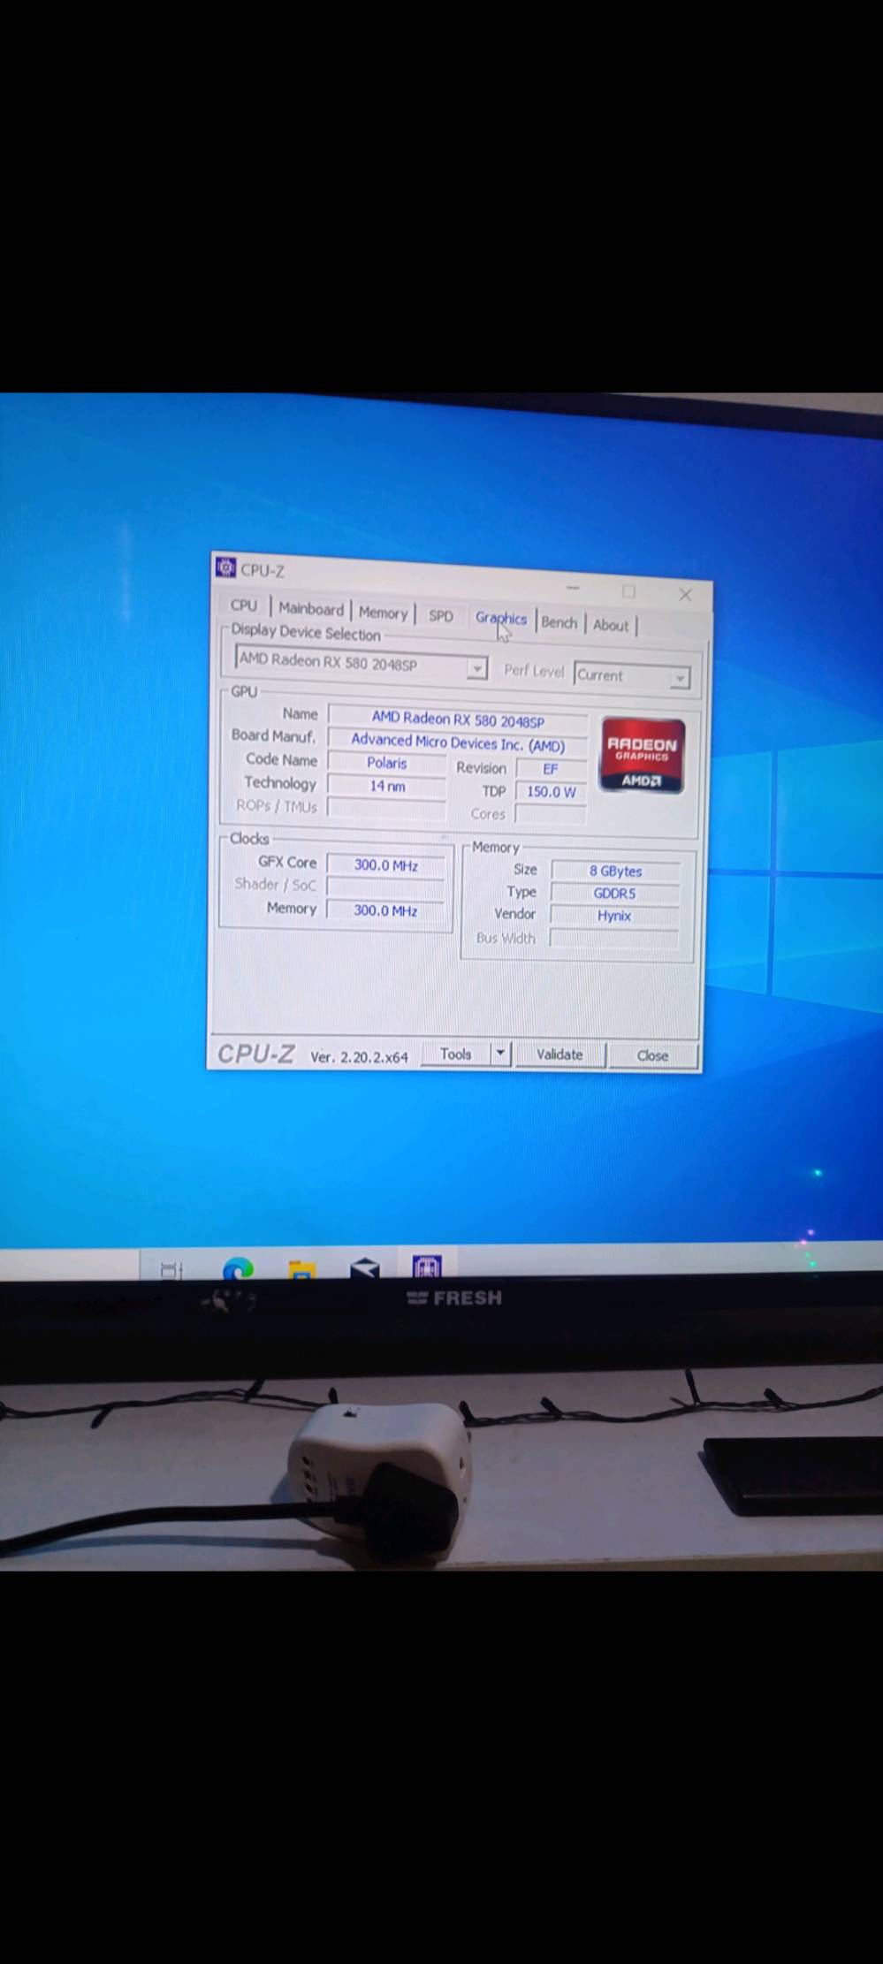Open the SPD tab
This screenshot has height=1964, width=883.
pyautogui.click(x=441, y=616)
